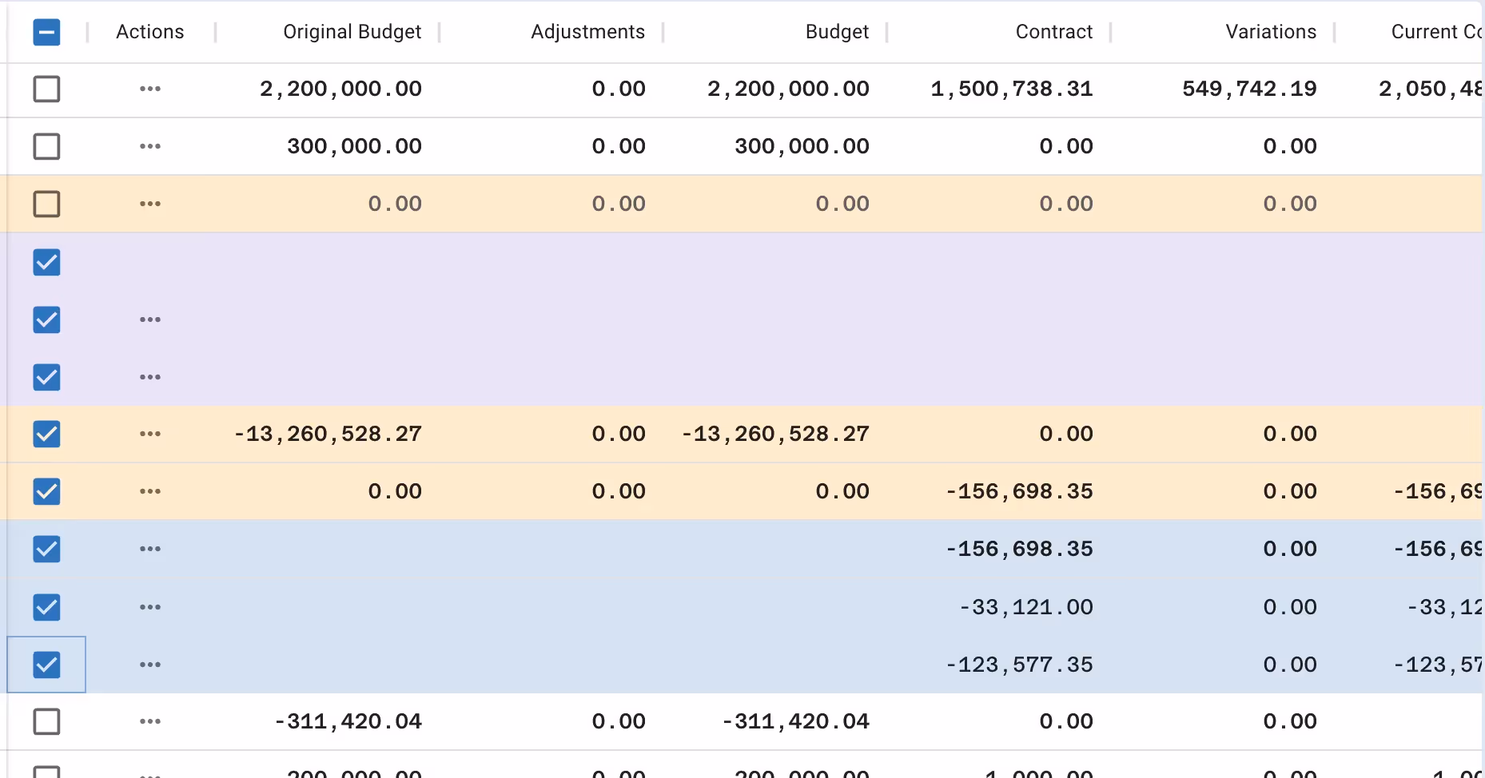The image size is (1485, 778).
Task: Check the row with 2,200,000.00 original budget
Action: coord(46,89)
